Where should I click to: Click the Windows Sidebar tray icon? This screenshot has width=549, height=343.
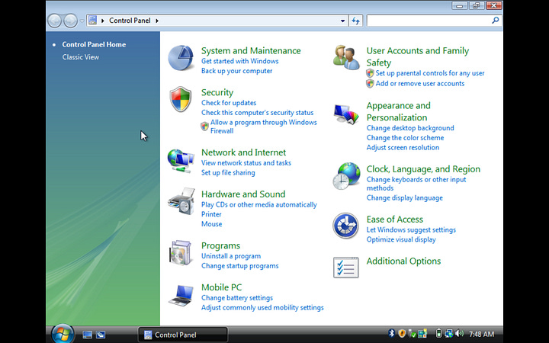tap(423, 334)
